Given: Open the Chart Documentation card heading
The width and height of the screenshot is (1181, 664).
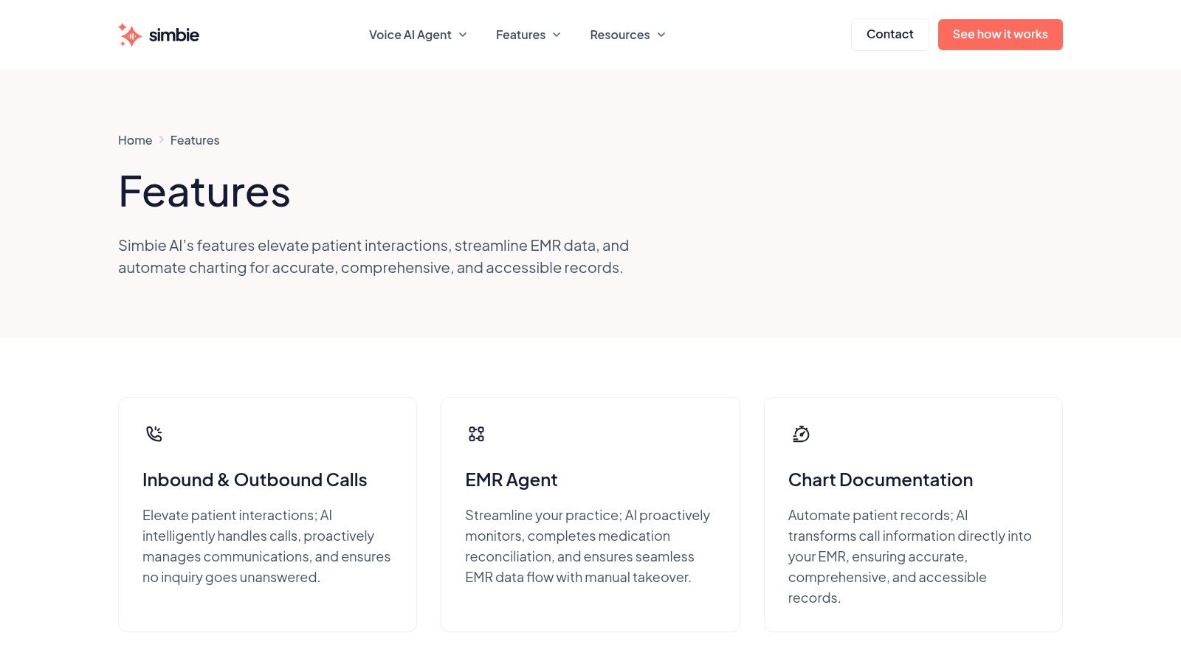Looking at the screenshot, I should [x=881, y=480].
